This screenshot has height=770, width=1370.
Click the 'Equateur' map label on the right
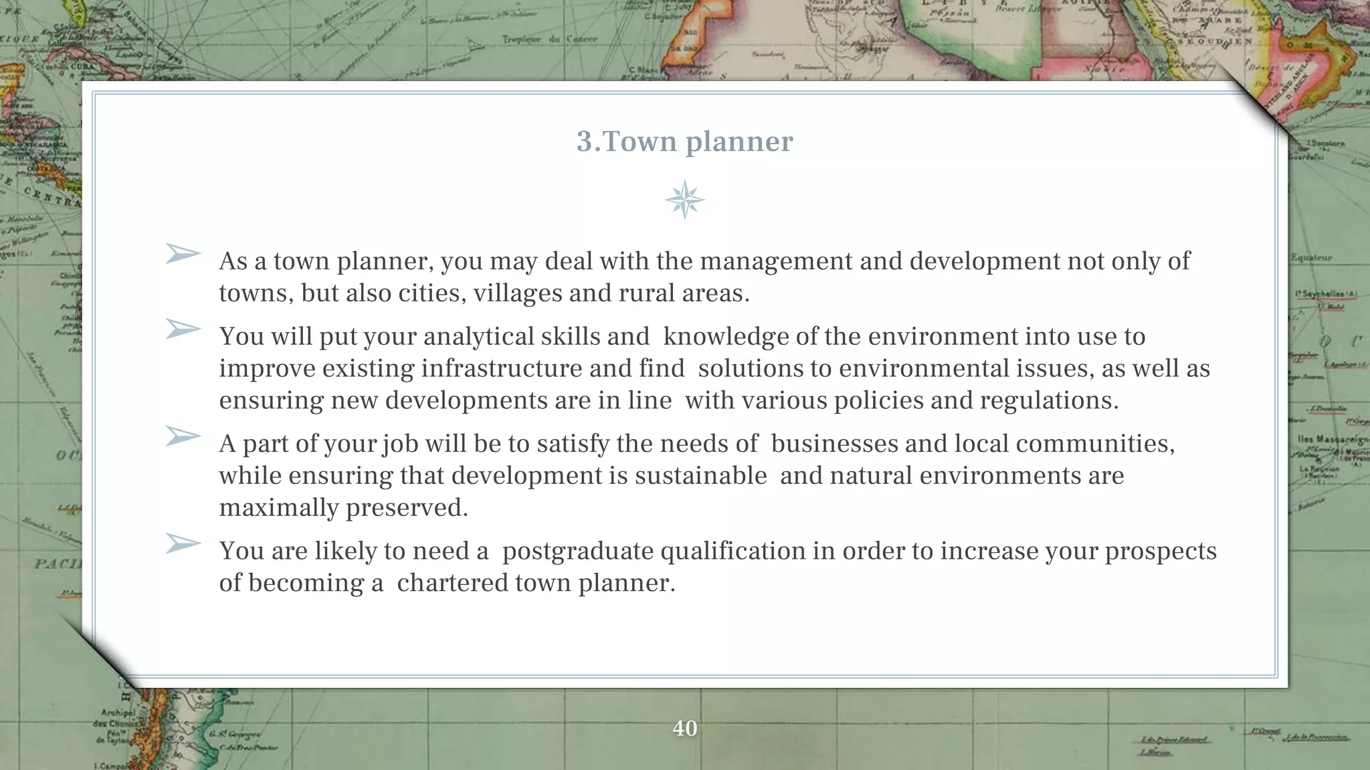point(1311,257)
